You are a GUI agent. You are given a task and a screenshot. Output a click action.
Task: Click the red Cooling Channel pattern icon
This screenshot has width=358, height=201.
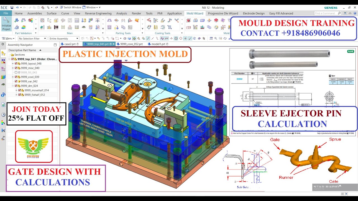tap(149, 20)
